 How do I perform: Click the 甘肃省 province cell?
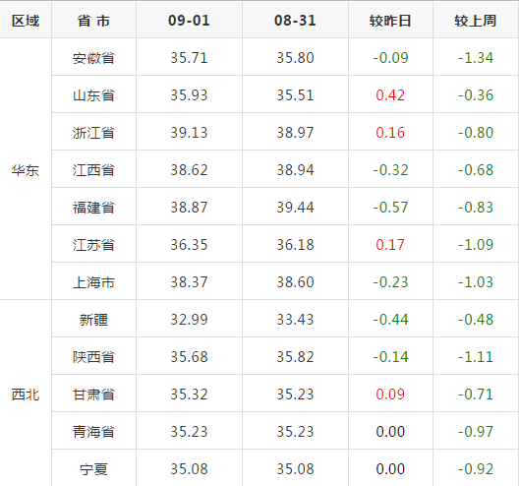click(93, 395)
